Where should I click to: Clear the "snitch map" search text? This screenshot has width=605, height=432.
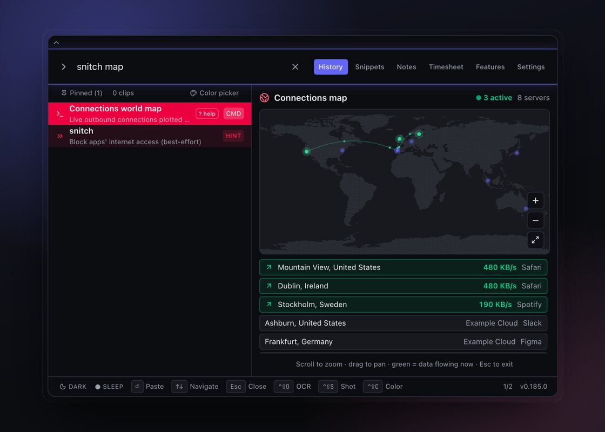pyautogui.click(x=295, y=67)
